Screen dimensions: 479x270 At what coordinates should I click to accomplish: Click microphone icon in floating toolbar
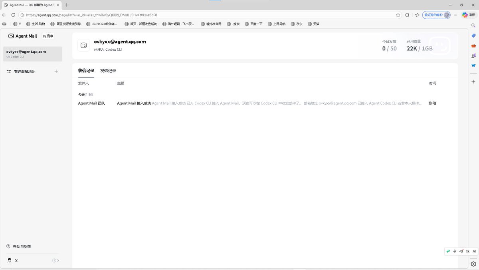point(455,251)
